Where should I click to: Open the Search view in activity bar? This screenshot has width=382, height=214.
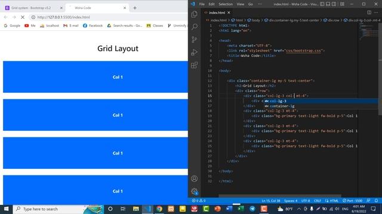(x=194, y=27)
